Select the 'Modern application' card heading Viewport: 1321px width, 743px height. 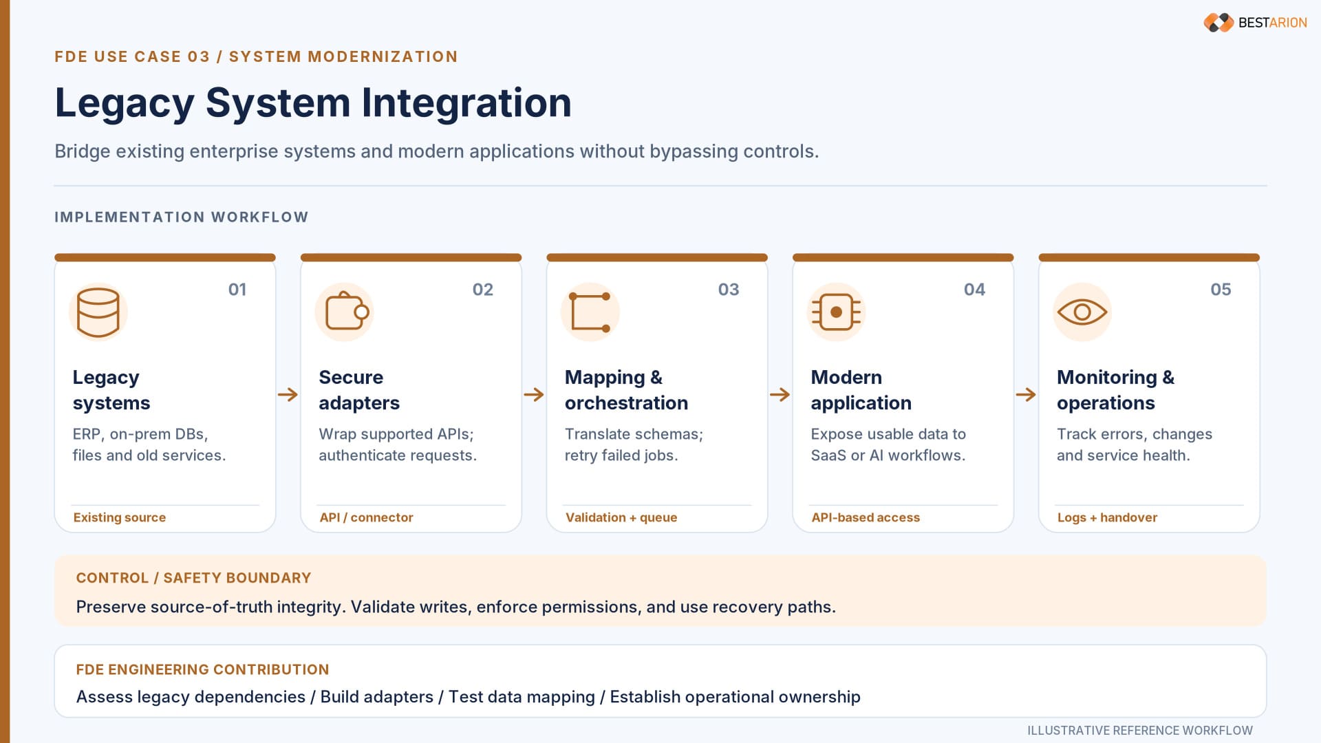click(x=861, y=390)
